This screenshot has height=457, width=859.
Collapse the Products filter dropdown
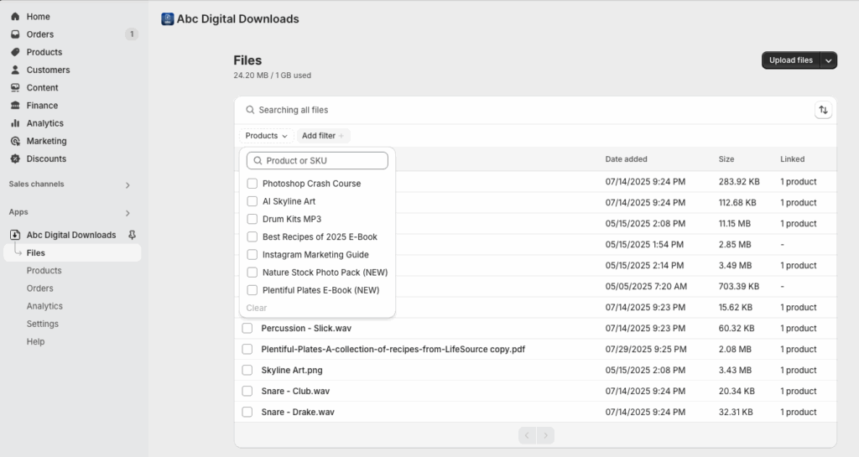pos(266,136)
